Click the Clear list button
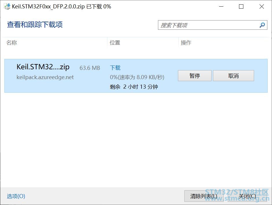The height and width of the screenshot is (205, 272). coord(204,196)
